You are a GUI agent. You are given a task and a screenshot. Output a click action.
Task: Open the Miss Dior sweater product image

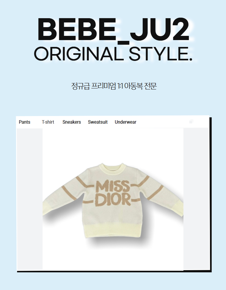113,199
